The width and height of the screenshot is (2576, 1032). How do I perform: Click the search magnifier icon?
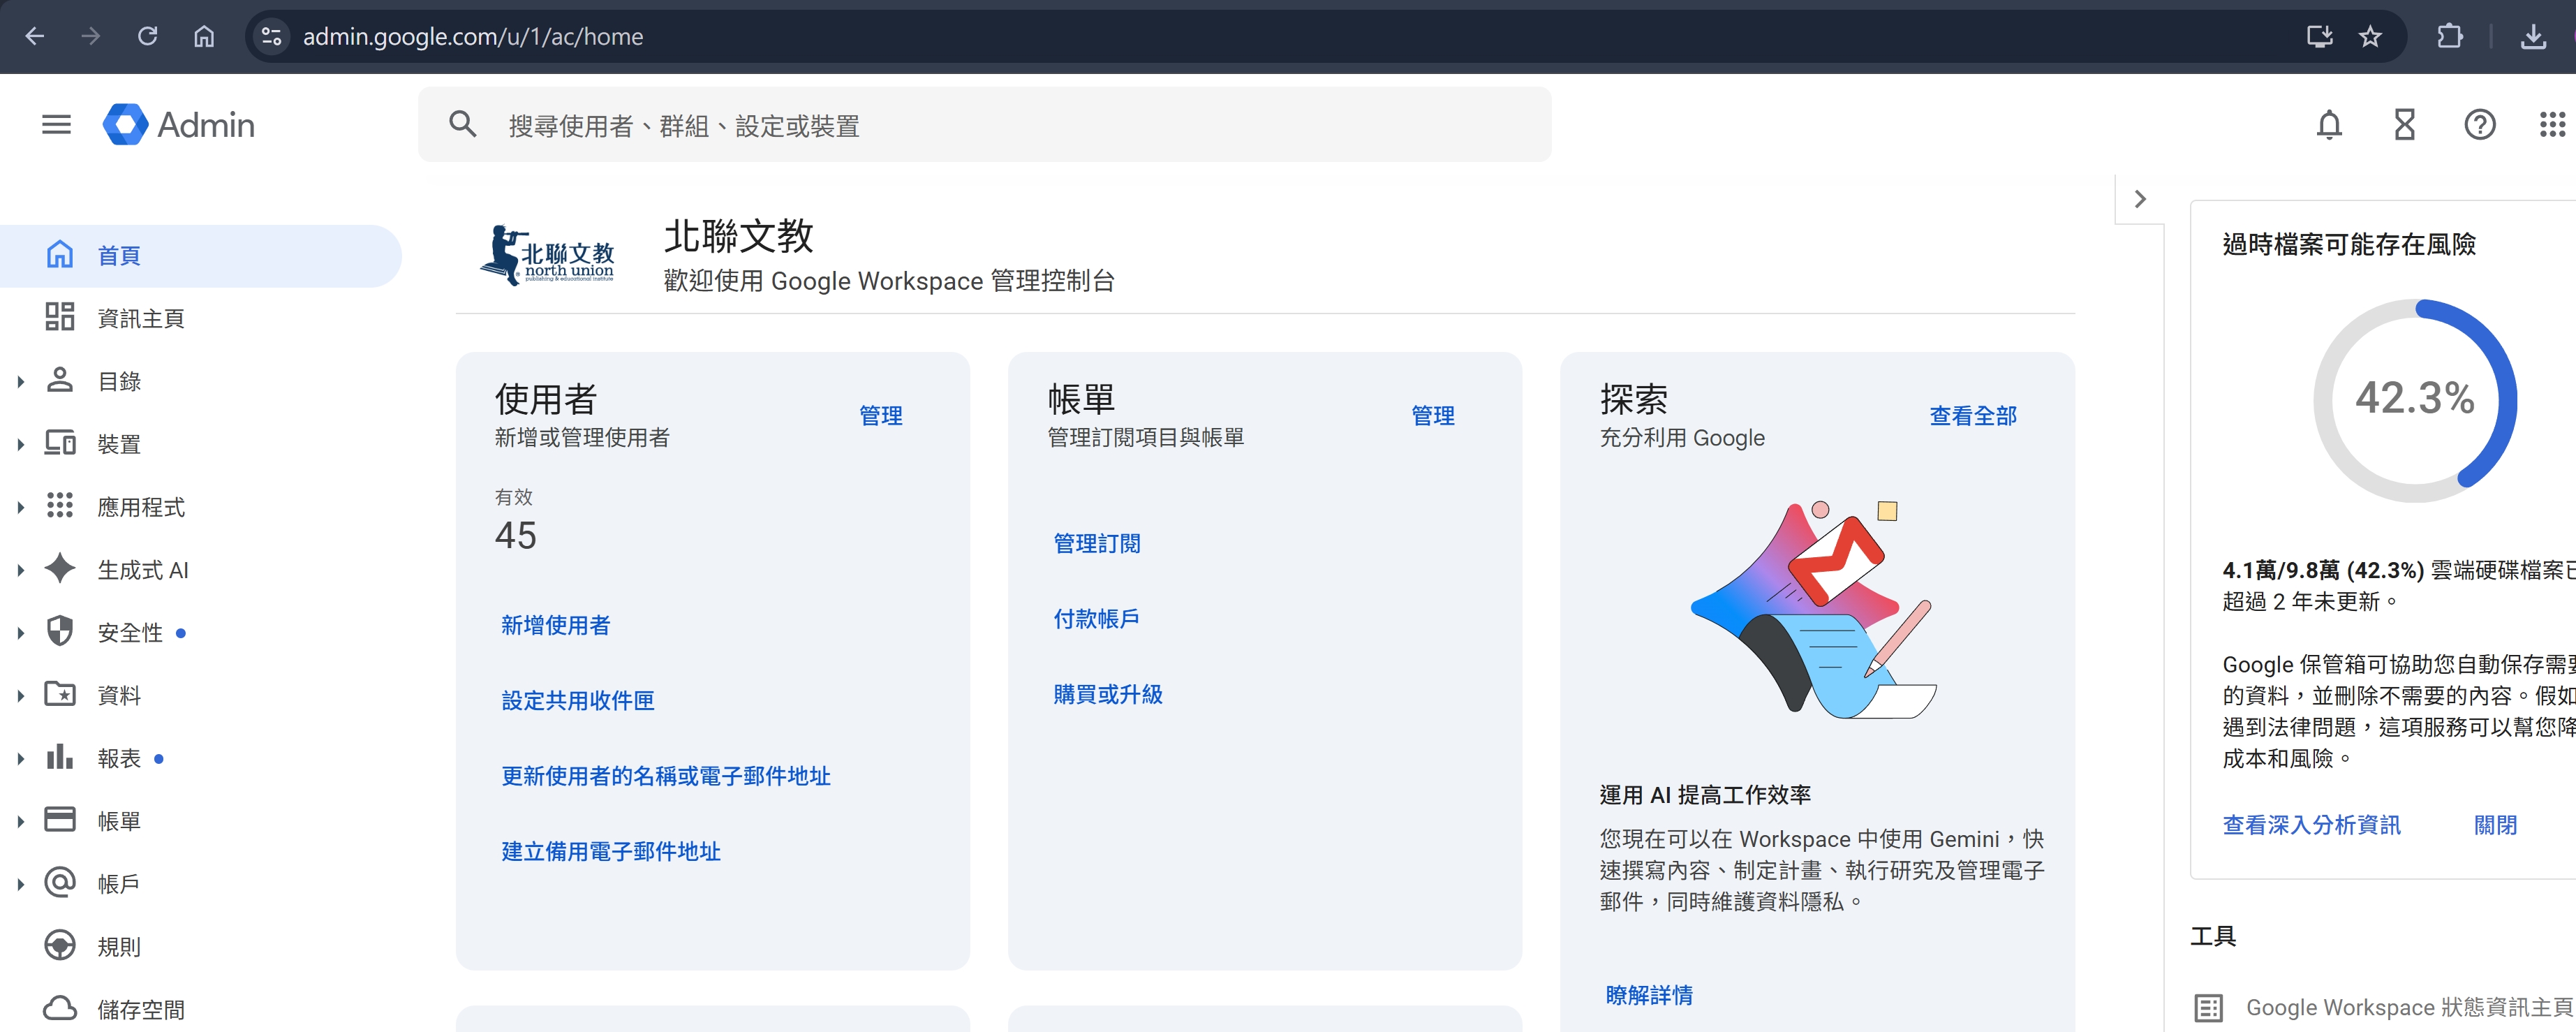pos(462,125)
